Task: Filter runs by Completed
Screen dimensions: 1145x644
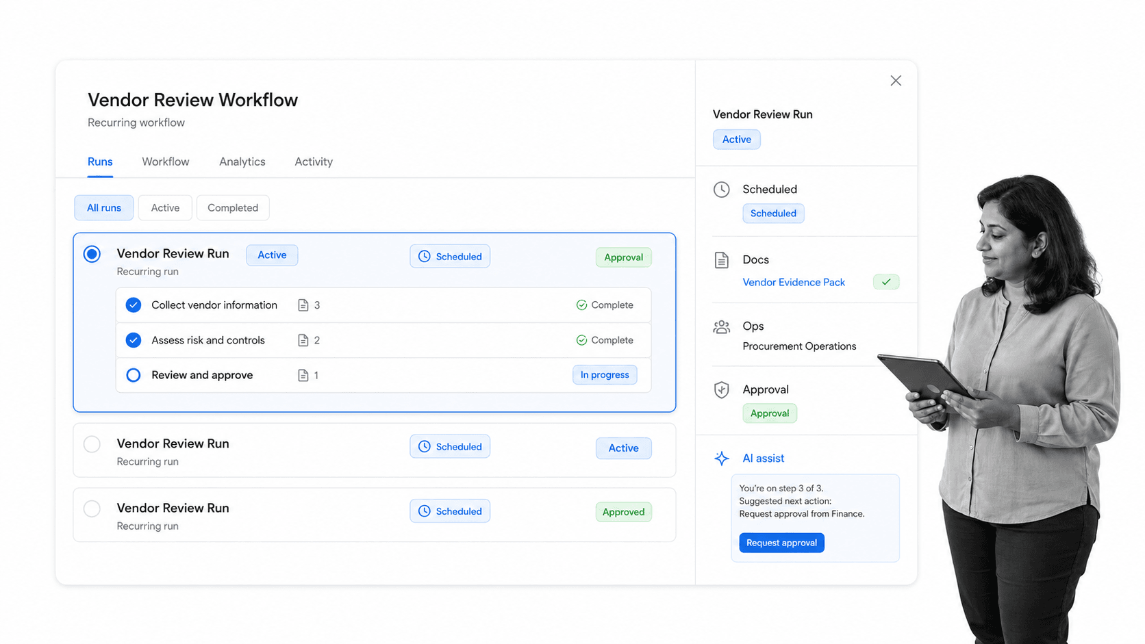Action: pyautogui.click(x=233, y=208)
